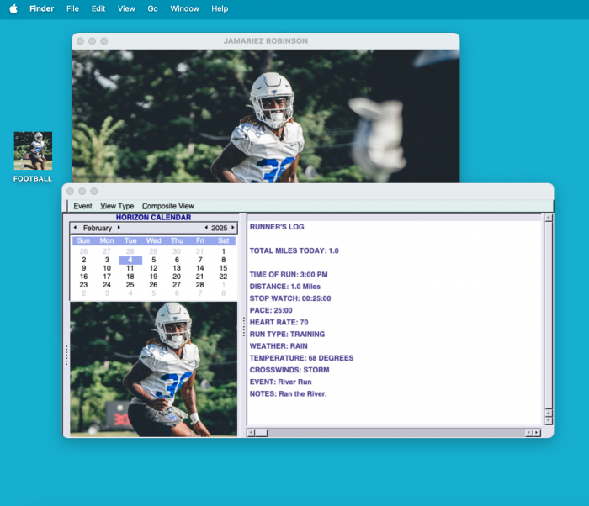Open the Event menu
This screenshot has width=589, height=506.
(82, 206)
